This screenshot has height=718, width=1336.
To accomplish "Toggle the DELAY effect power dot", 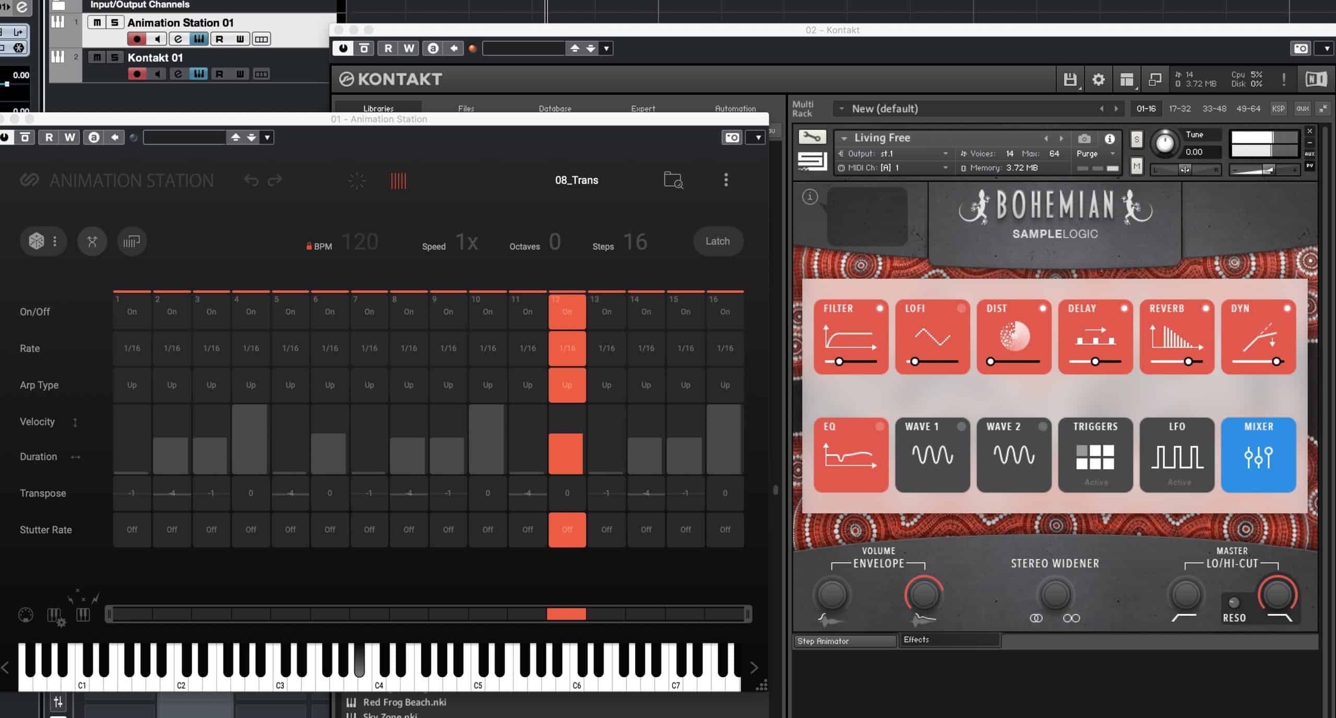I will 1124,308.
